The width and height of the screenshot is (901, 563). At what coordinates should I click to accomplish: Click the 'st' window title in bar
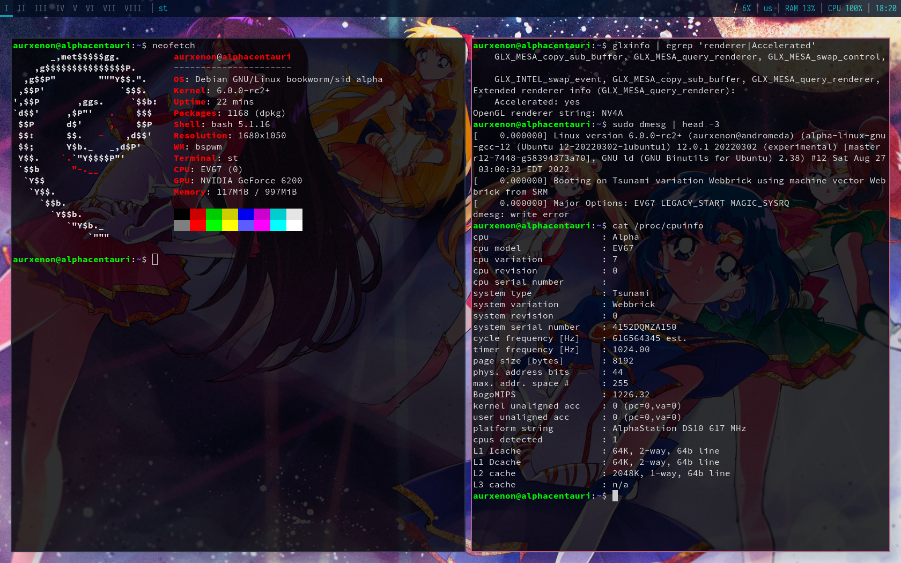point(163,8)
